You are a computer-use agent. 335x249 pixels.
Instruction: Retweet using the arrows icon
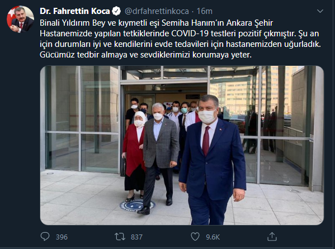[x=120, y=237]
